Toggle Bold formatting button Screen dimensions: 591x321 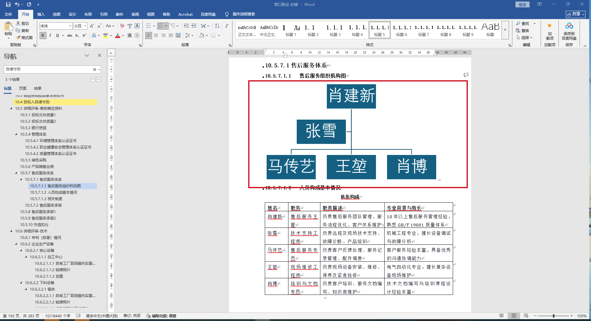click(x=43, y=36)
